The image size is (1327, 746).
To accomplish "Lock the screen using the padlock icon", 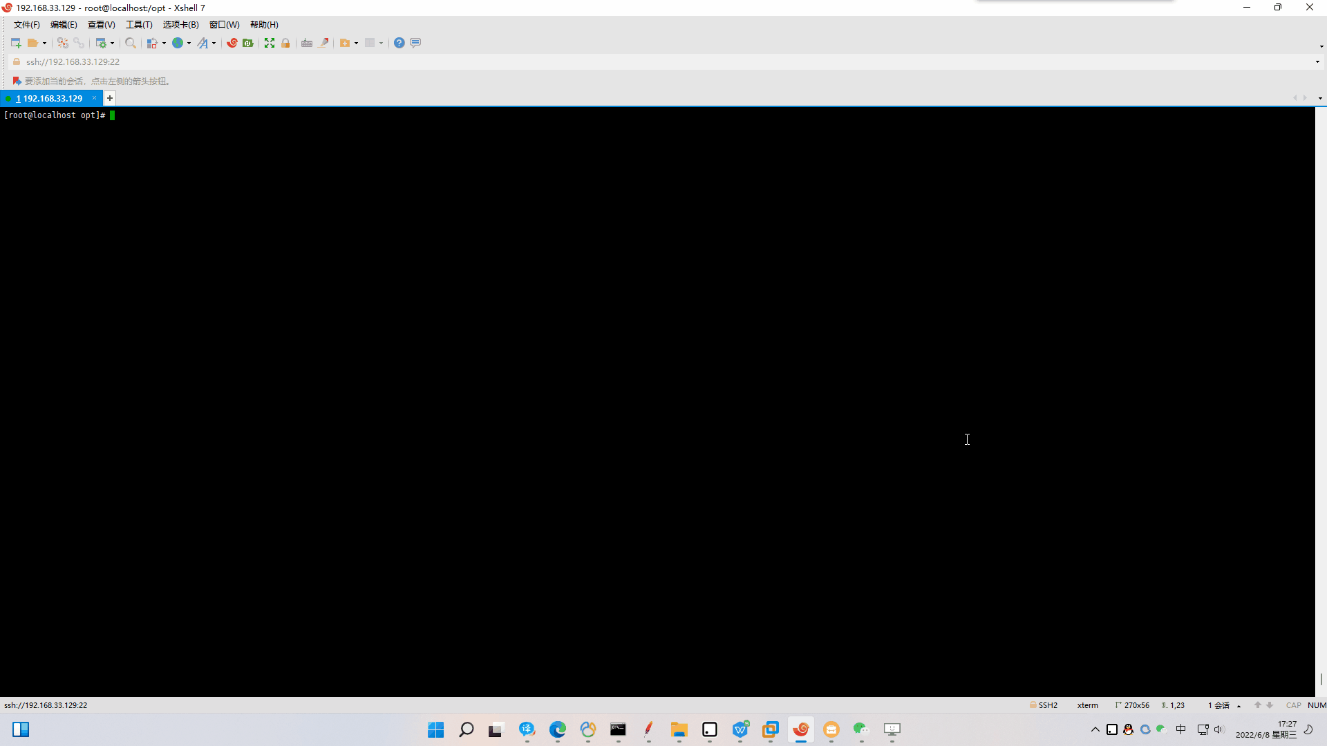I will click(x=285, y=43).
